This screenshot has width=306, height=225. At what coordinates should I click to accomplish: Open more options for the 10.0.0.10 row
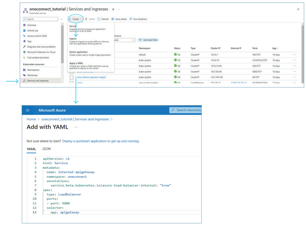point(295,60)
